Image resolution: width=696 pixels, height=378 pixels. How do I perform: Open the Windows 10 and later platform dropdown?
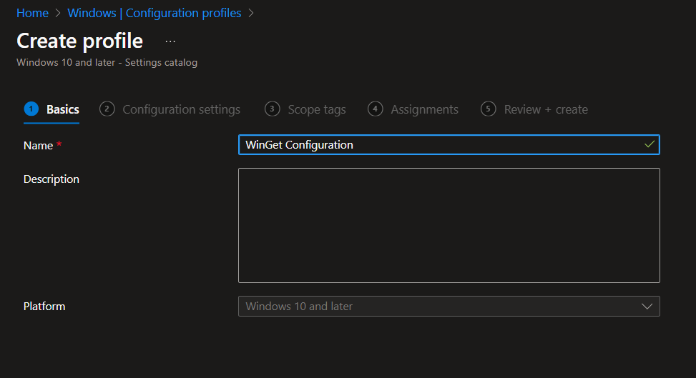(436, 307)
